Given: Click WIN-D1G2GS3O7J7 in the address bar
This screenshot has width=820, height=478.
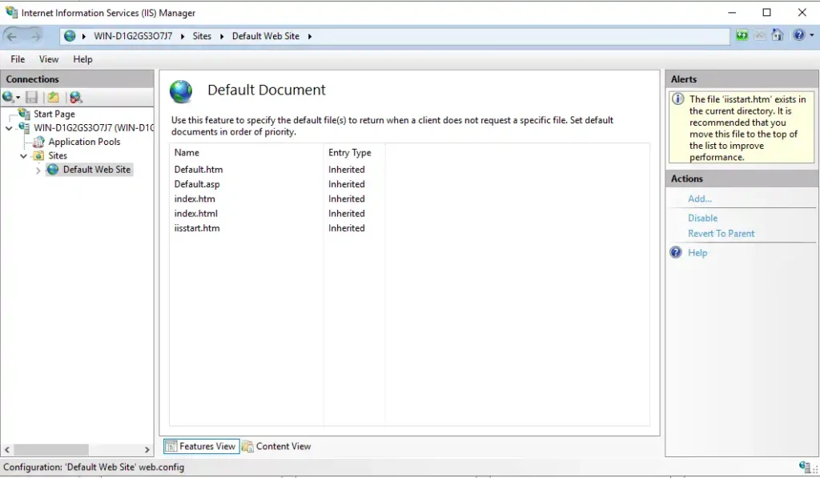Looking at the screenshot, I should coord(133,36).
